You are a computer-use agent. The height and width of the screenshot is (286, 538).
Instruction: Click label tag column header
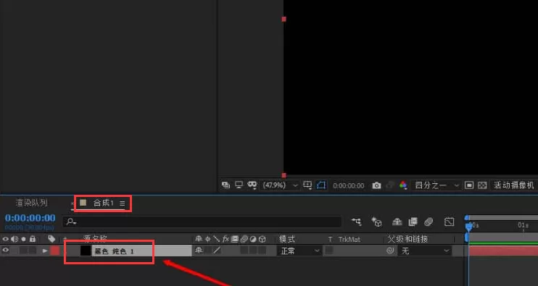coord(51,239)
